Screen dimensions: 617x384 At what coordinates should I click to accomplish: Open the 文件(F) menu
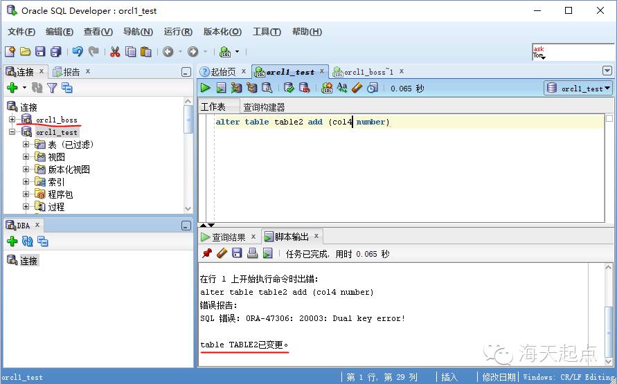(21, 32)
